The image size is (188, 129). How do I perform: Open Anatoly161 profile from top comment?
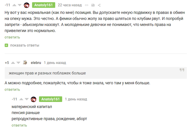(44, 5)
